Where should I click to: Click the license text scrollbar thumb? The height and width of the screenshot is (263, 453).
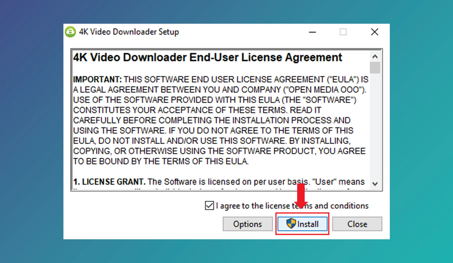coord(375,68)
